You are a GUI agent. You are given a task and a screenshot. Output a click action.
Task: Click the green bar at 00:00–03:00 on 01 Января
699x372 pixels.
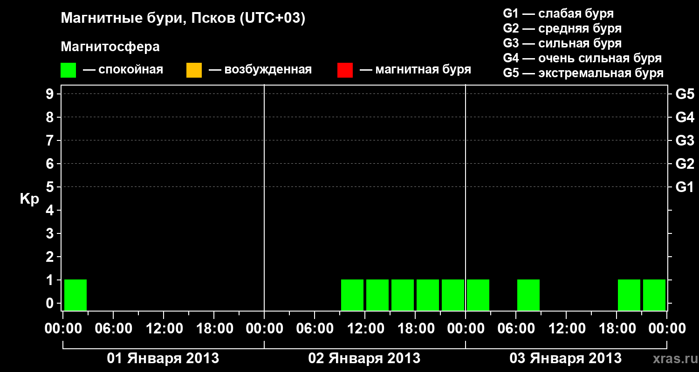point(75,295)
